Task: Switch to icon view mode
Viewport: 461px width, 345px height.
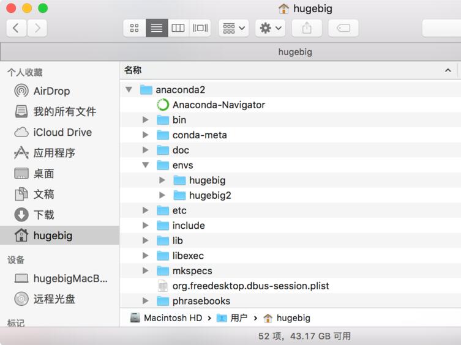Action: [x=134, y=28]
